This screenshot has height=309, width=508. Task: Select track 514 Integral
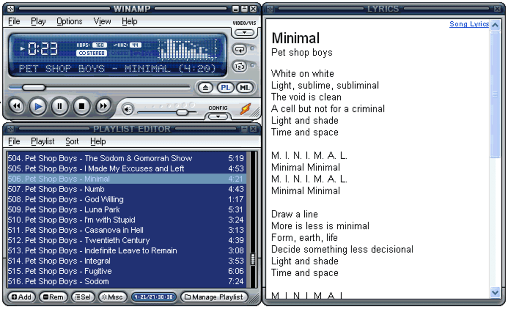(x=127, y=261)
